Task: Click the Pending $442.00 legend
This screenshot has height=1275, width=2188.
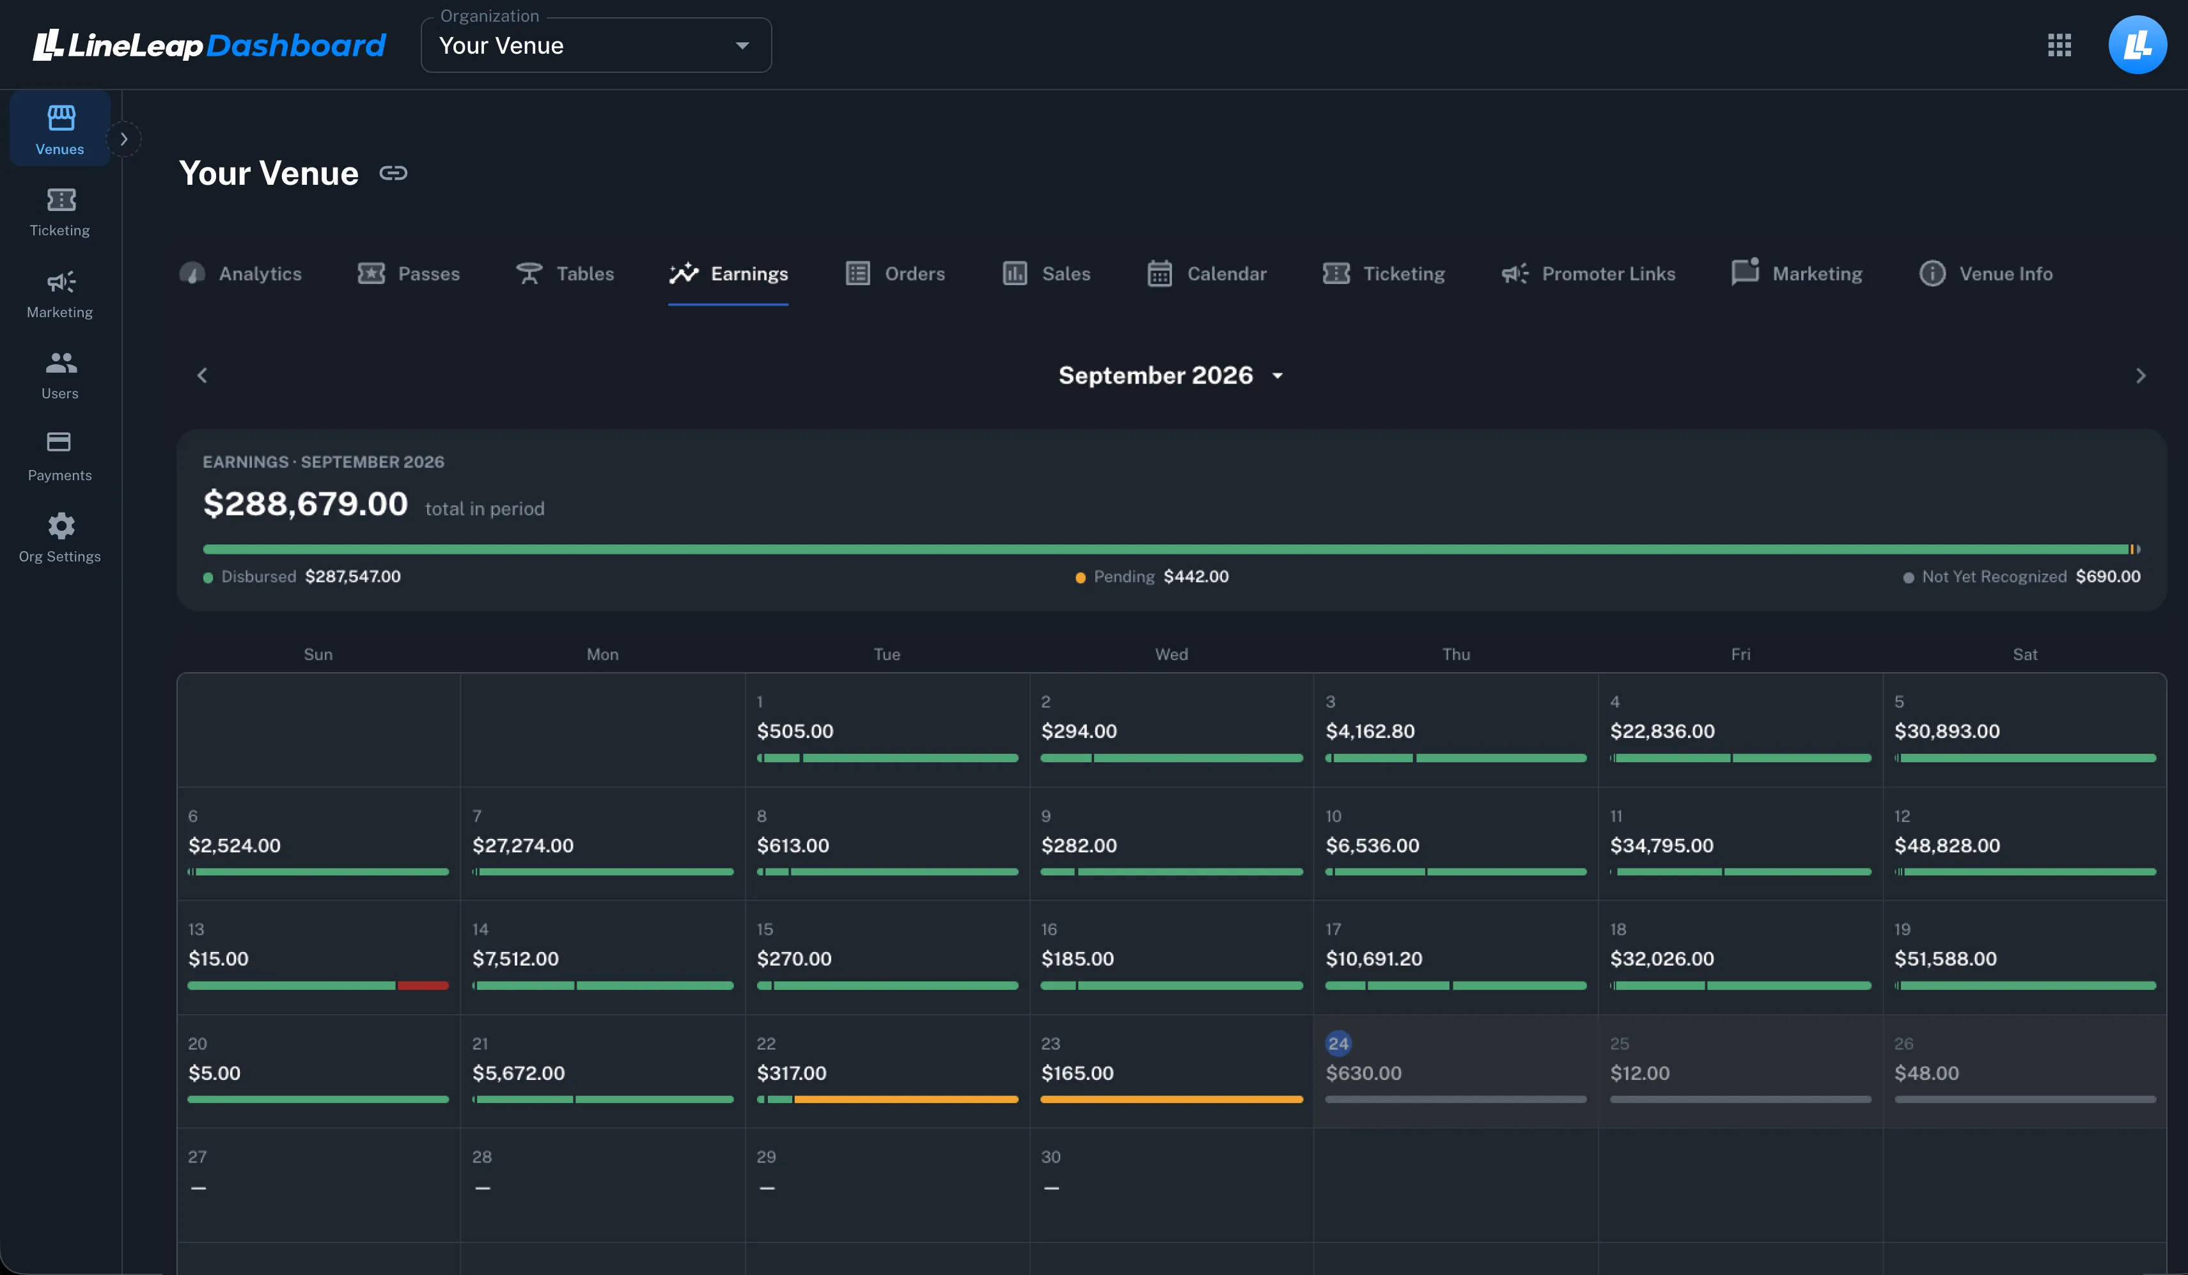Action: (1152, 577)
